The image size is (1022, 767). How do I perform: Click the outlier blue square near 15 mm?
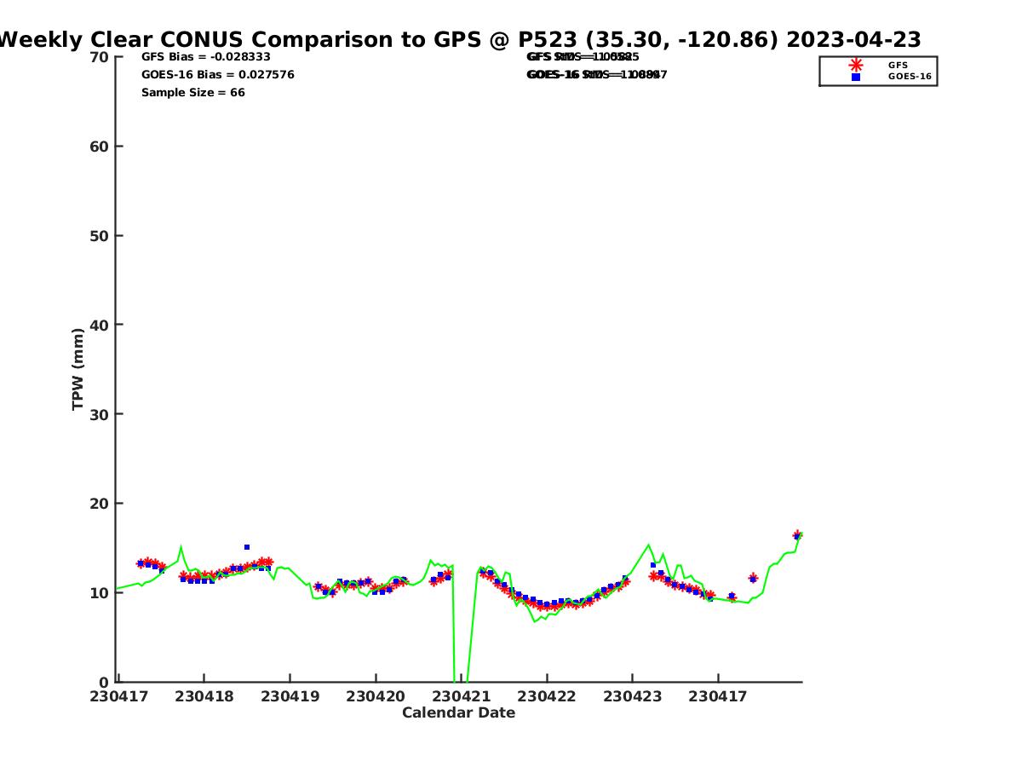pos(247,547)
